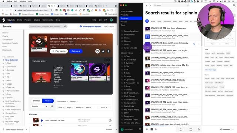
Task: Click the top-right window icon in desktop app
Action: (x=234, y=6)
